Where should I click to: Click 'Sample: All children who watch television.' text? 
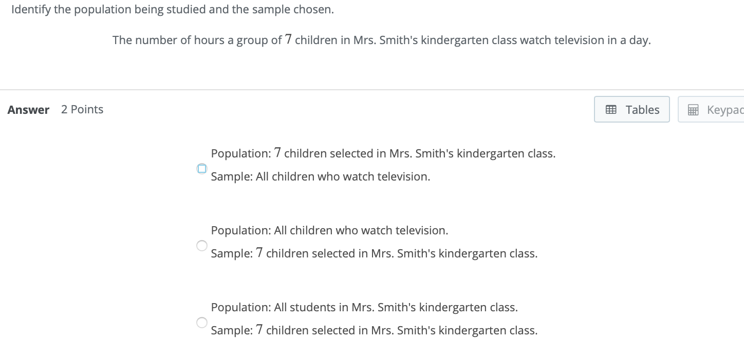click(321, 176)
